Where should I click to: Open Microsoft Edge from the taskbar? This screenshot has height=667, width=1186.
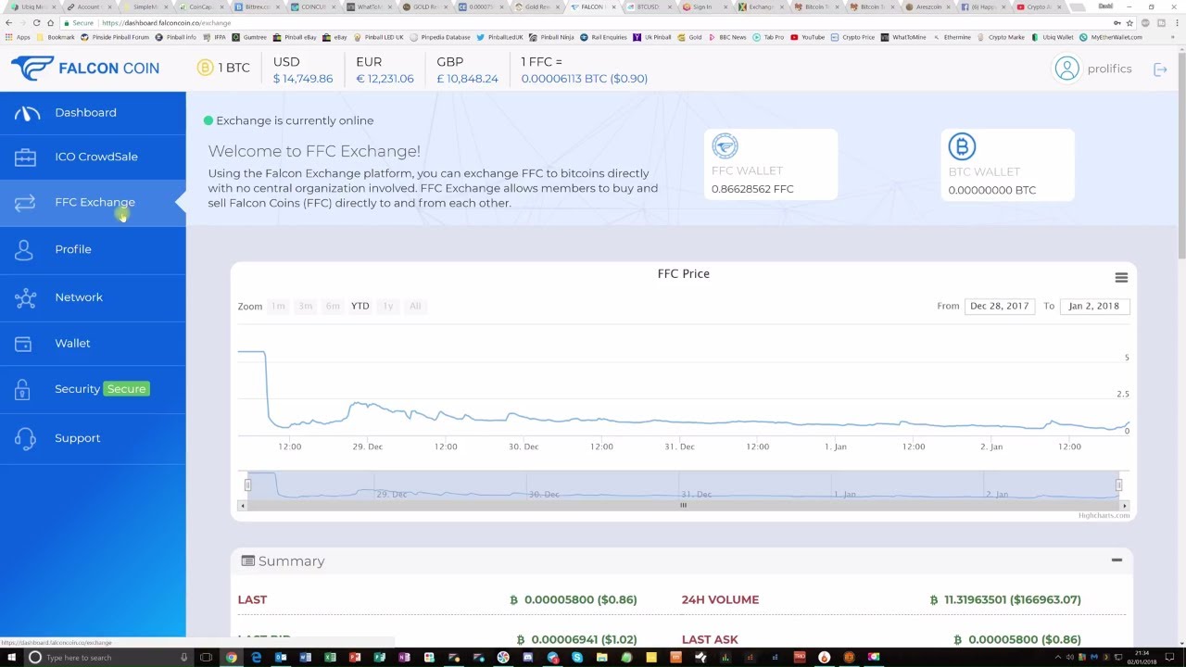coord(257,658)
